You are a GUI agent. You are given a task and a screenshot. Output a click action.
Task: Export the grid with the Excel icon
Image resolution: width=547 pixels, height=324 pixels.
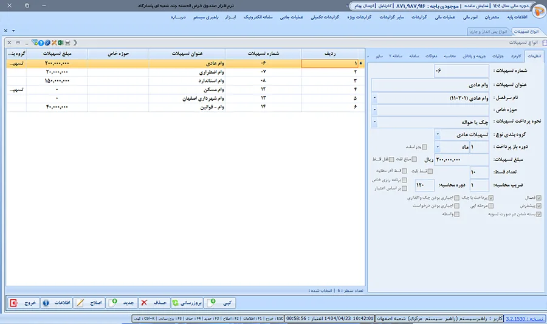point(61,43)
